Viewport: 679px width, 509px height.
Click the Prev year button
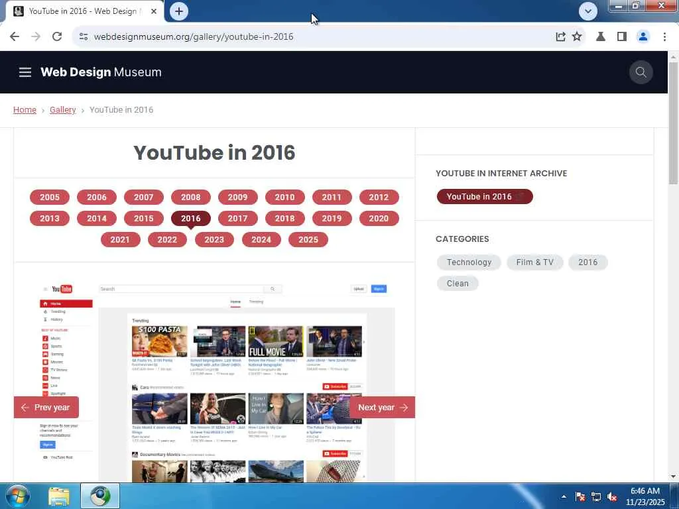point(46,408)
